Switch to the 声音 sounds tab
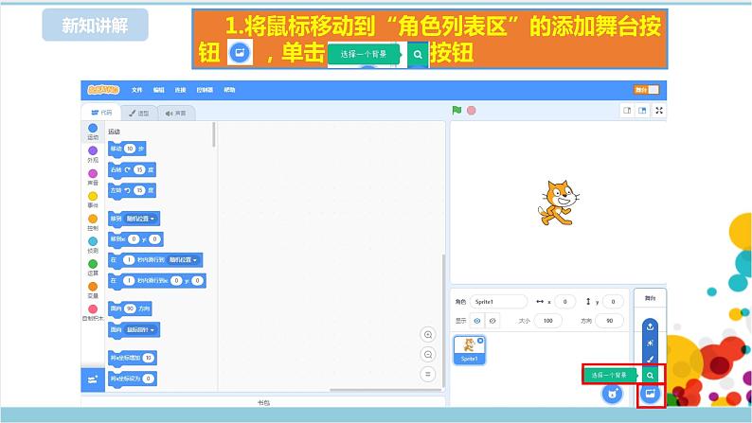752x423 pixels. point(176,113)
